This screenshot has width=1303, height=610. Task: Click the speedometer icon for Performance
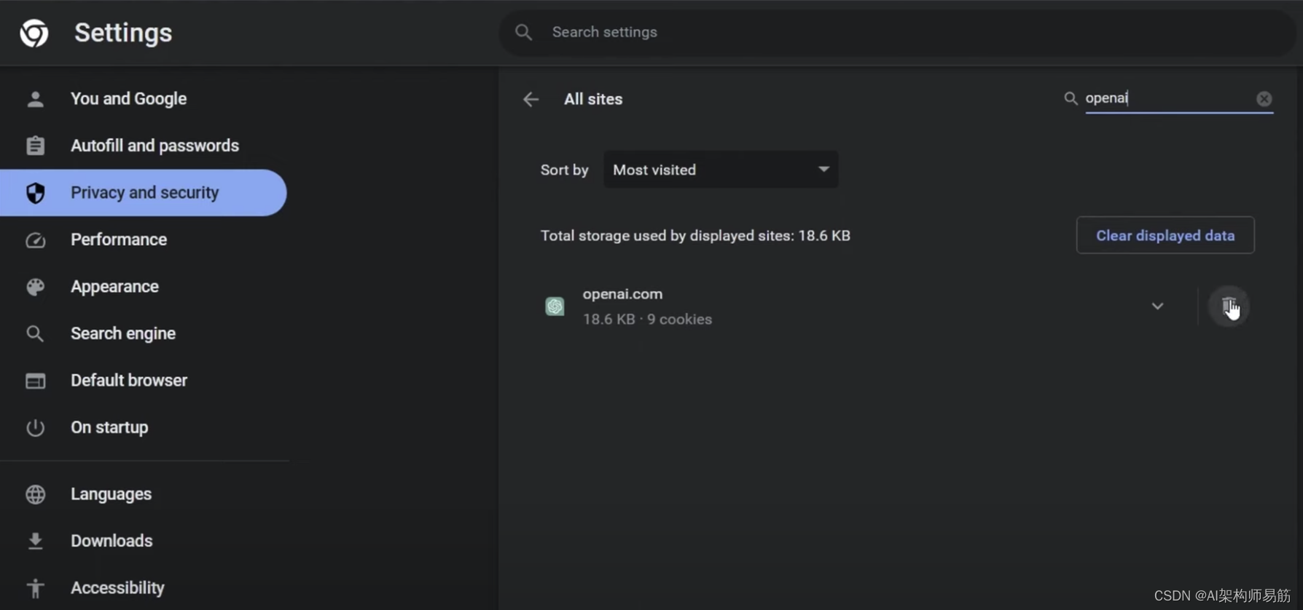(x=35, y=239)
